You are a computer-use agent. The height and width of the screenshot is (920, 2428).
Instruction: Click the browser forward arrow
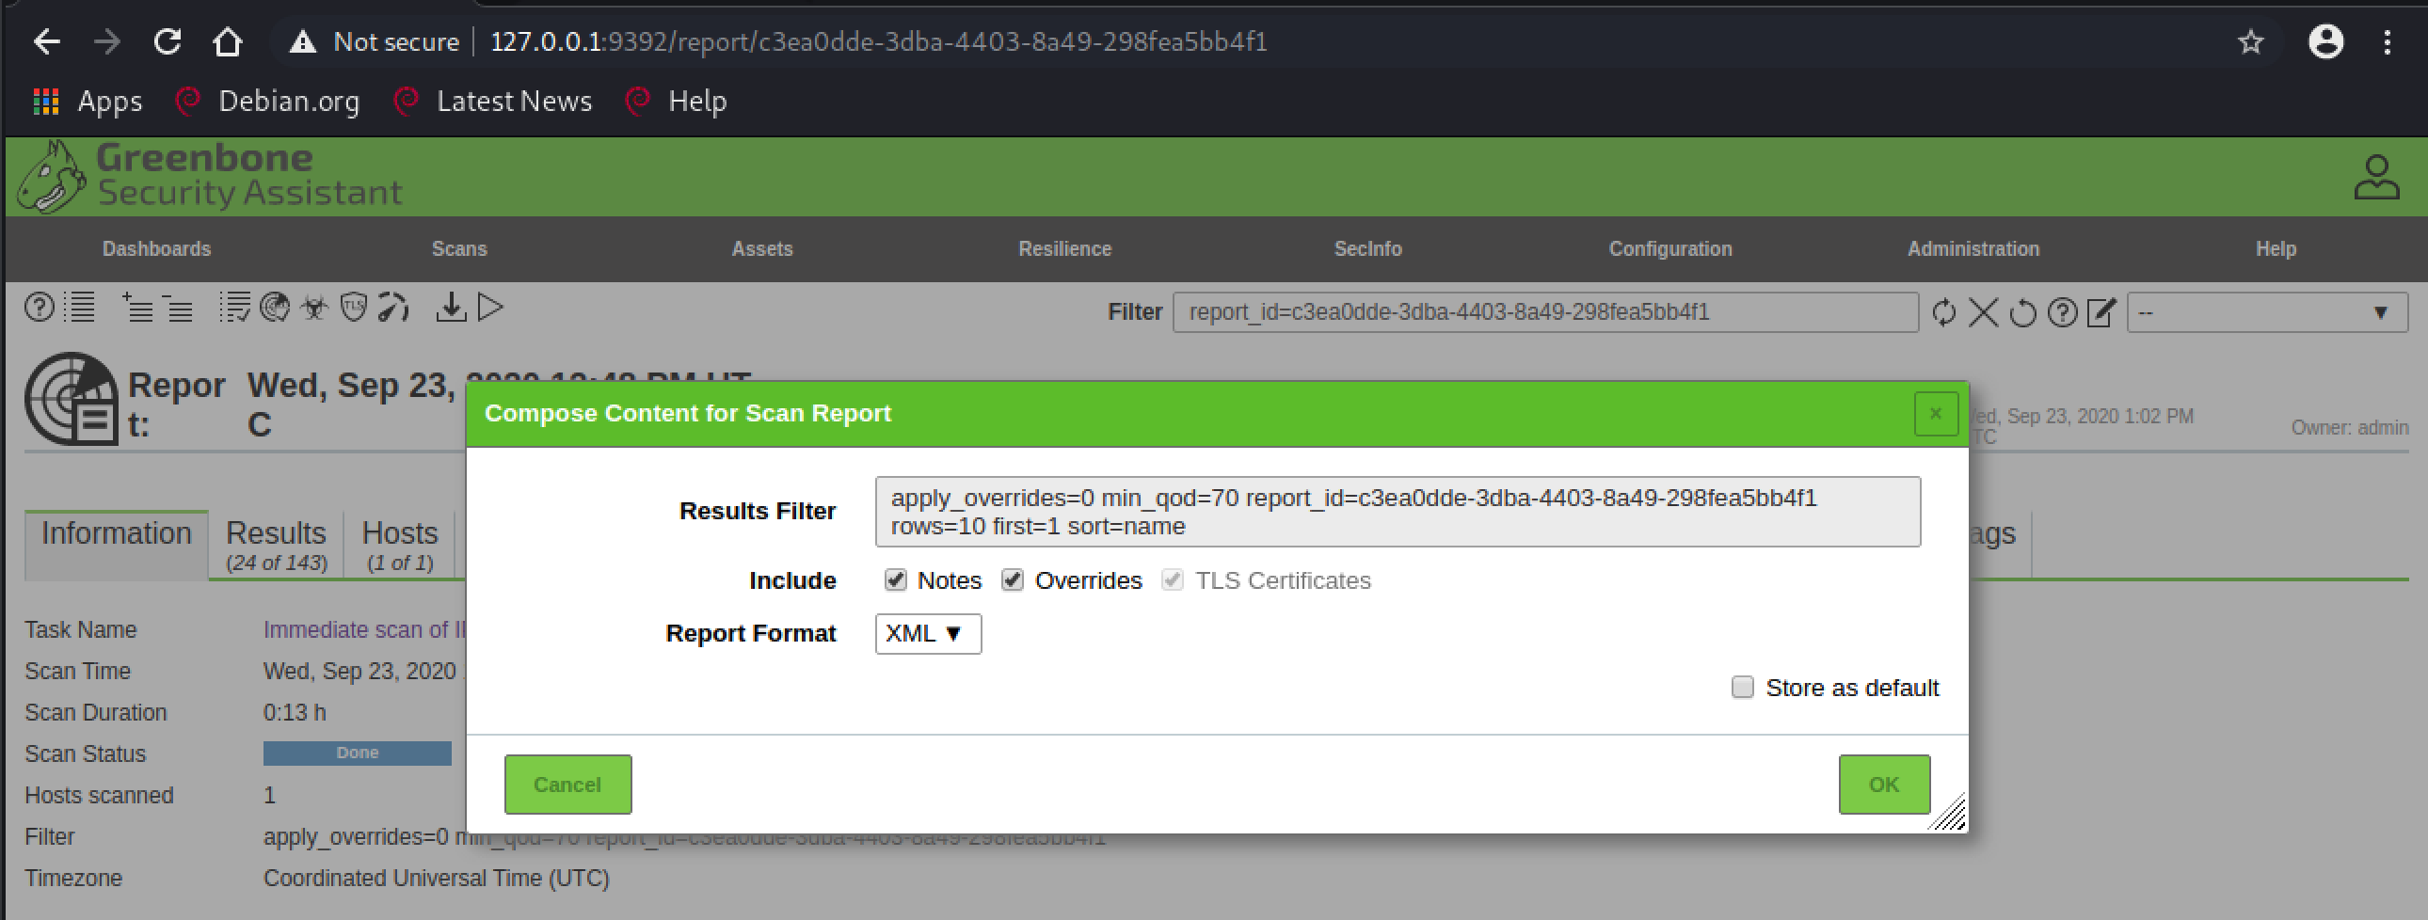[106, 41]
